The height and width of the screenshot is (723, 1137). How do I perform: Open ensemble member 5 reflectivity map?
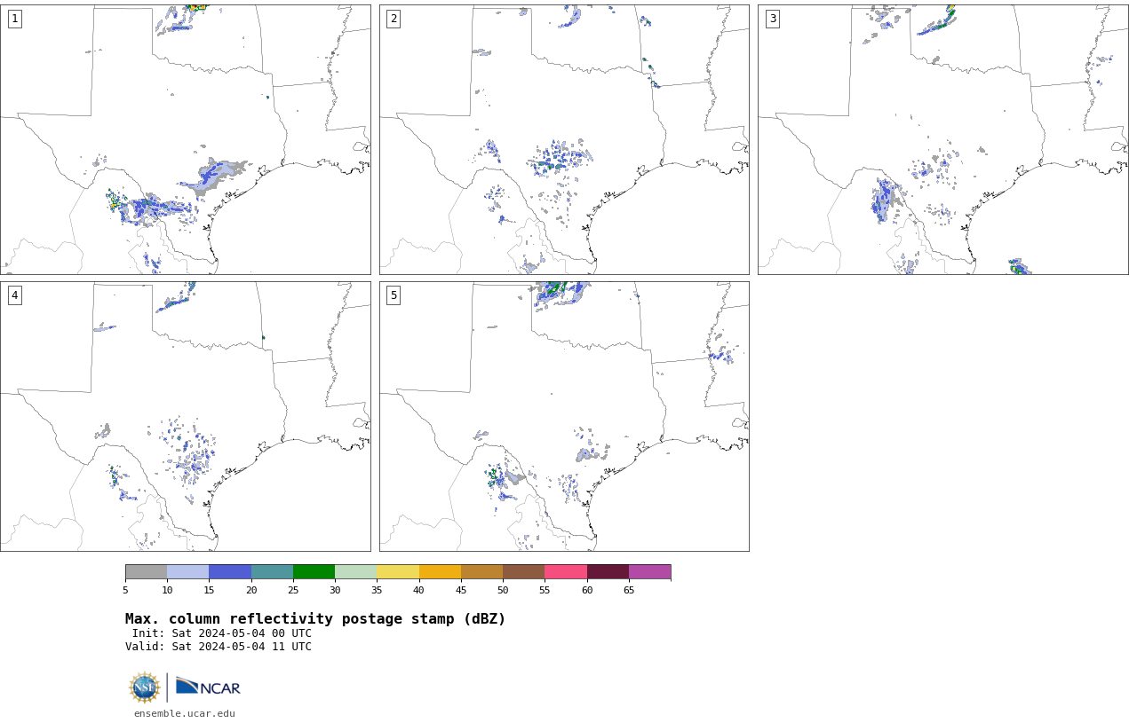point(564,416)
